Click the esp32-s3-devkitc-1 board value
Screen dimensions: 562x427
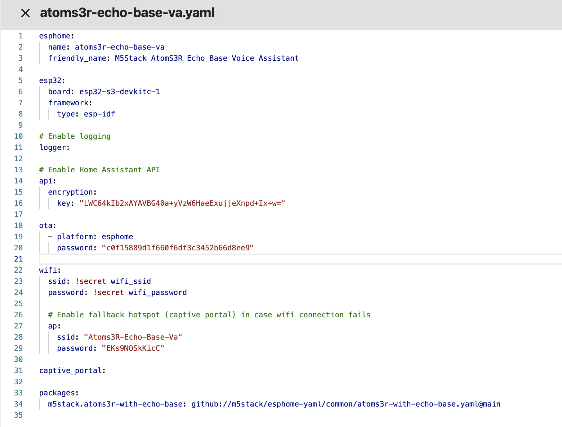[119, 92]
